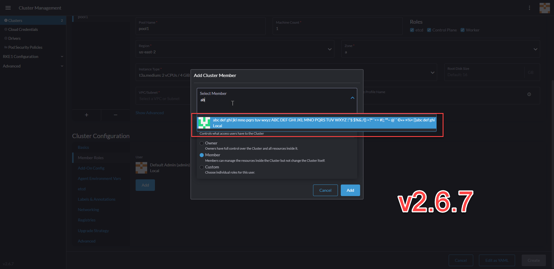Select the Clusters icon in the sidebar
Viewport: 554px width, 269px height.
[6, 20]
